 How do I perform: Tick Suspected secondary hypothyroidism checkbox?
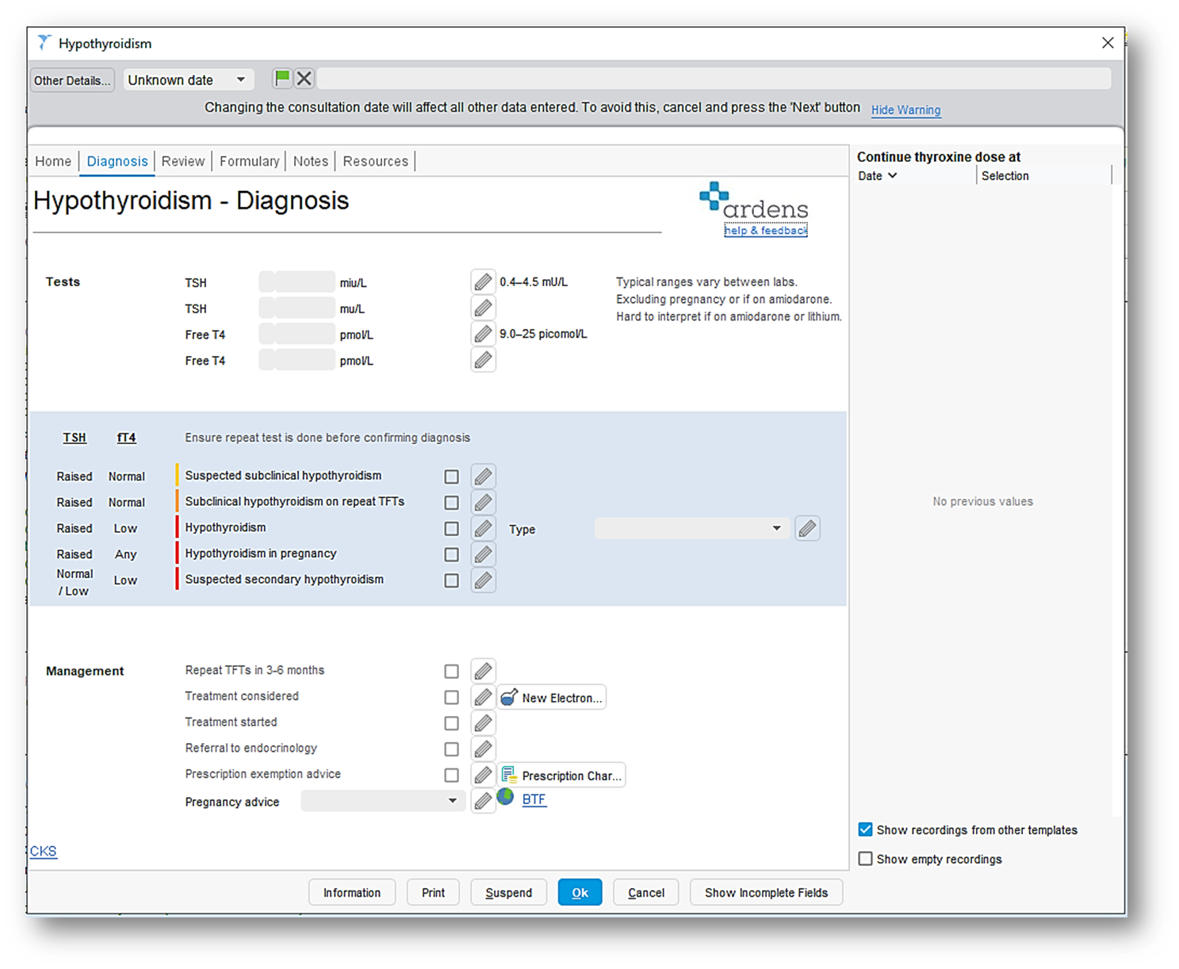(451, 580)
